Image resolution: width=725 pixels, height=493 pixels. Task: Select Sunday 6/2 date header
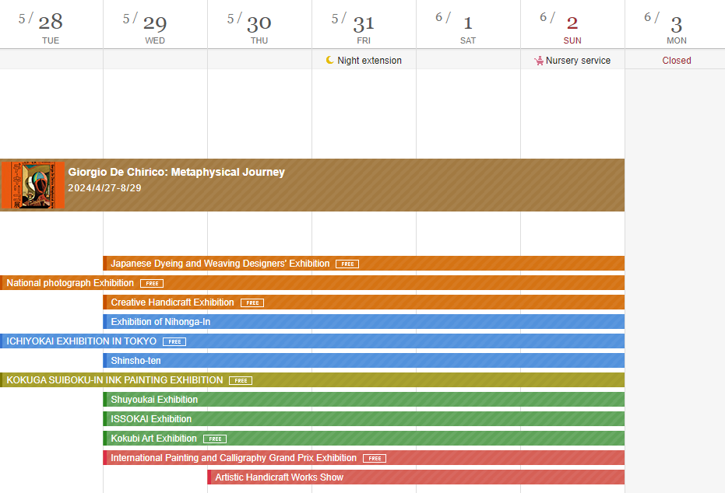[572, 26]
